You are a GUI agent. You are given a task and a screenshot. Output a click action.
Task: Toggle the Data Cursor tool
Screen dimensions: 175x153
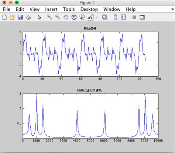tap(82, 17)
